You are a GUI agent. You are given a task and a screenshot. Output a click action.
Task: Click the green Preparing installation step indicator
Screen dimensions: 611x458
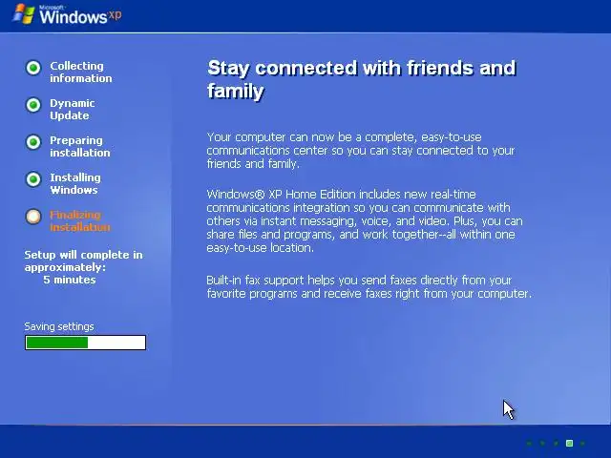pyautogui.click(x=33, y=142)
